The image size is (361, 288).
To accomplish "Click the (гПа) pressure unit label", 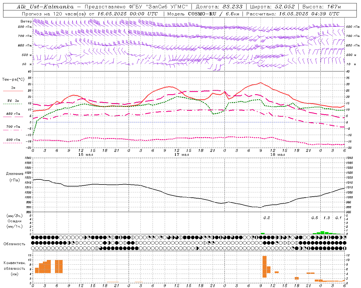I will coord(15,180).
